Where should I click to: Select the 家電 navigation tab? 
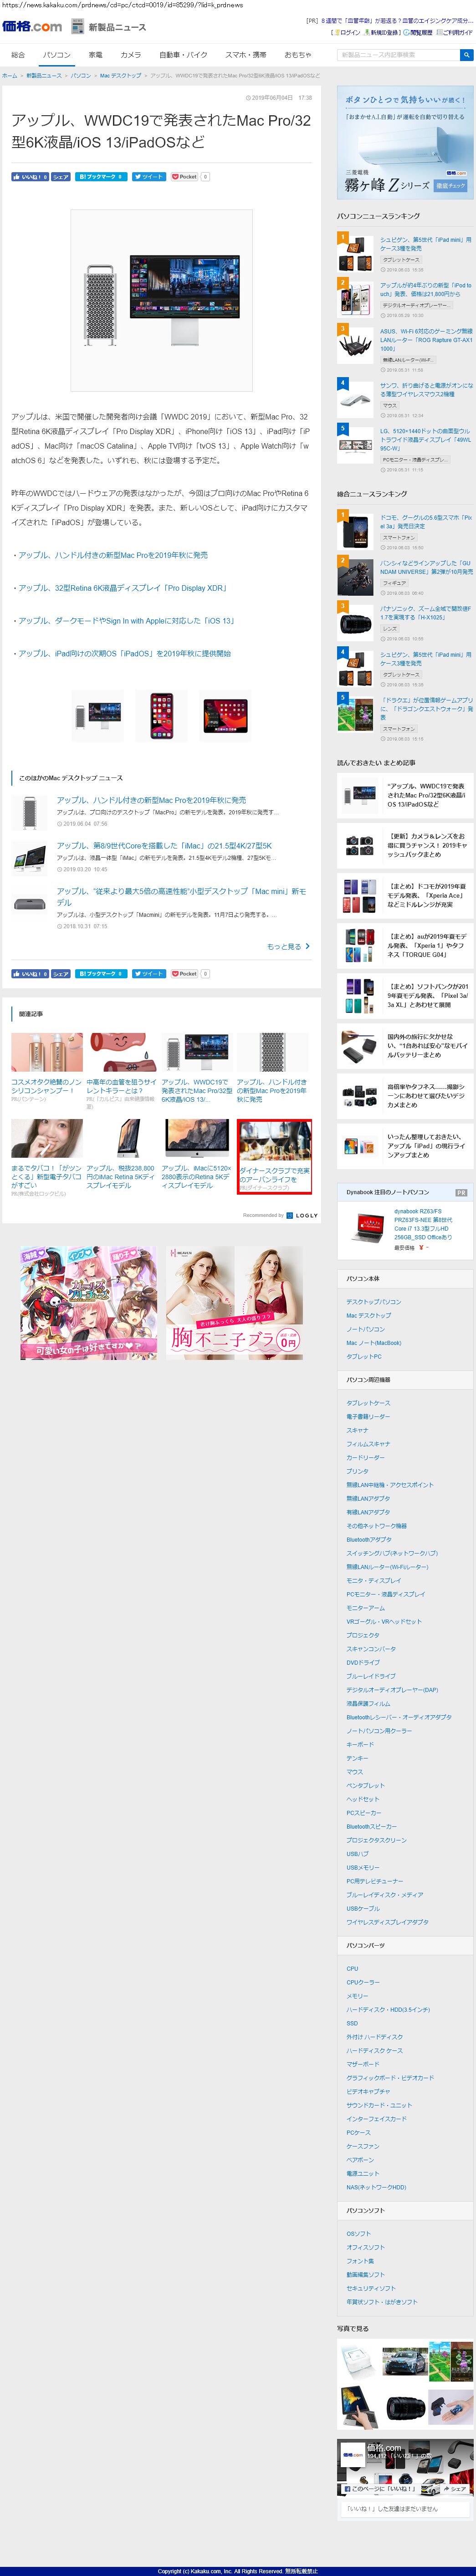pyautogui.click(x=95, y=55)
